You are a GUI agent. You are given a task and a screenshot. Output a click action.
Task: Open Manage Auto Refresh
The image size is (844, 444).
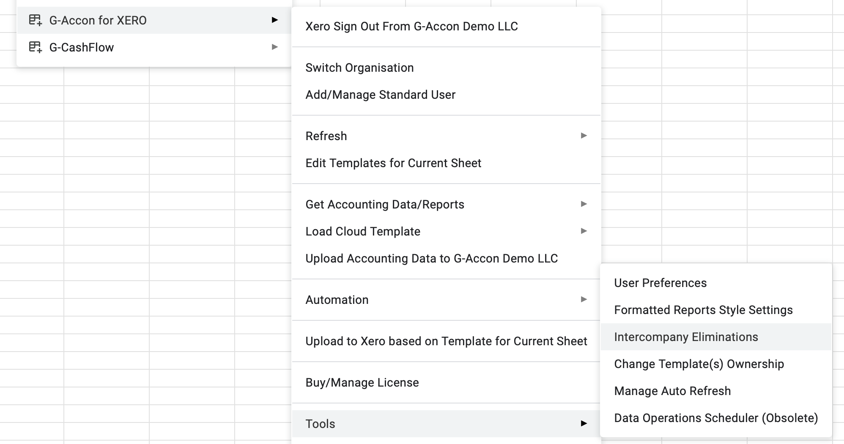pyautogui.click(x=716, y=391)
